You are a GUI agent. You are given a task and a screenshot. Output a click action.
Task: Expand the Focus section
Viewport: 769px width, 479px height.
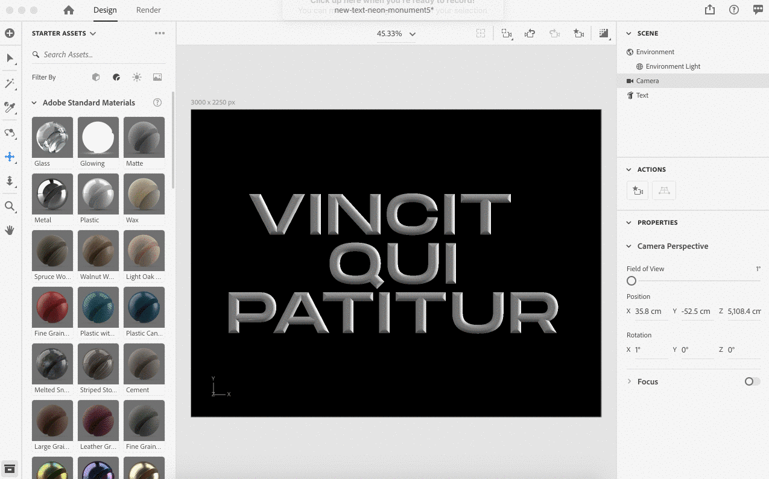(629, 382)
